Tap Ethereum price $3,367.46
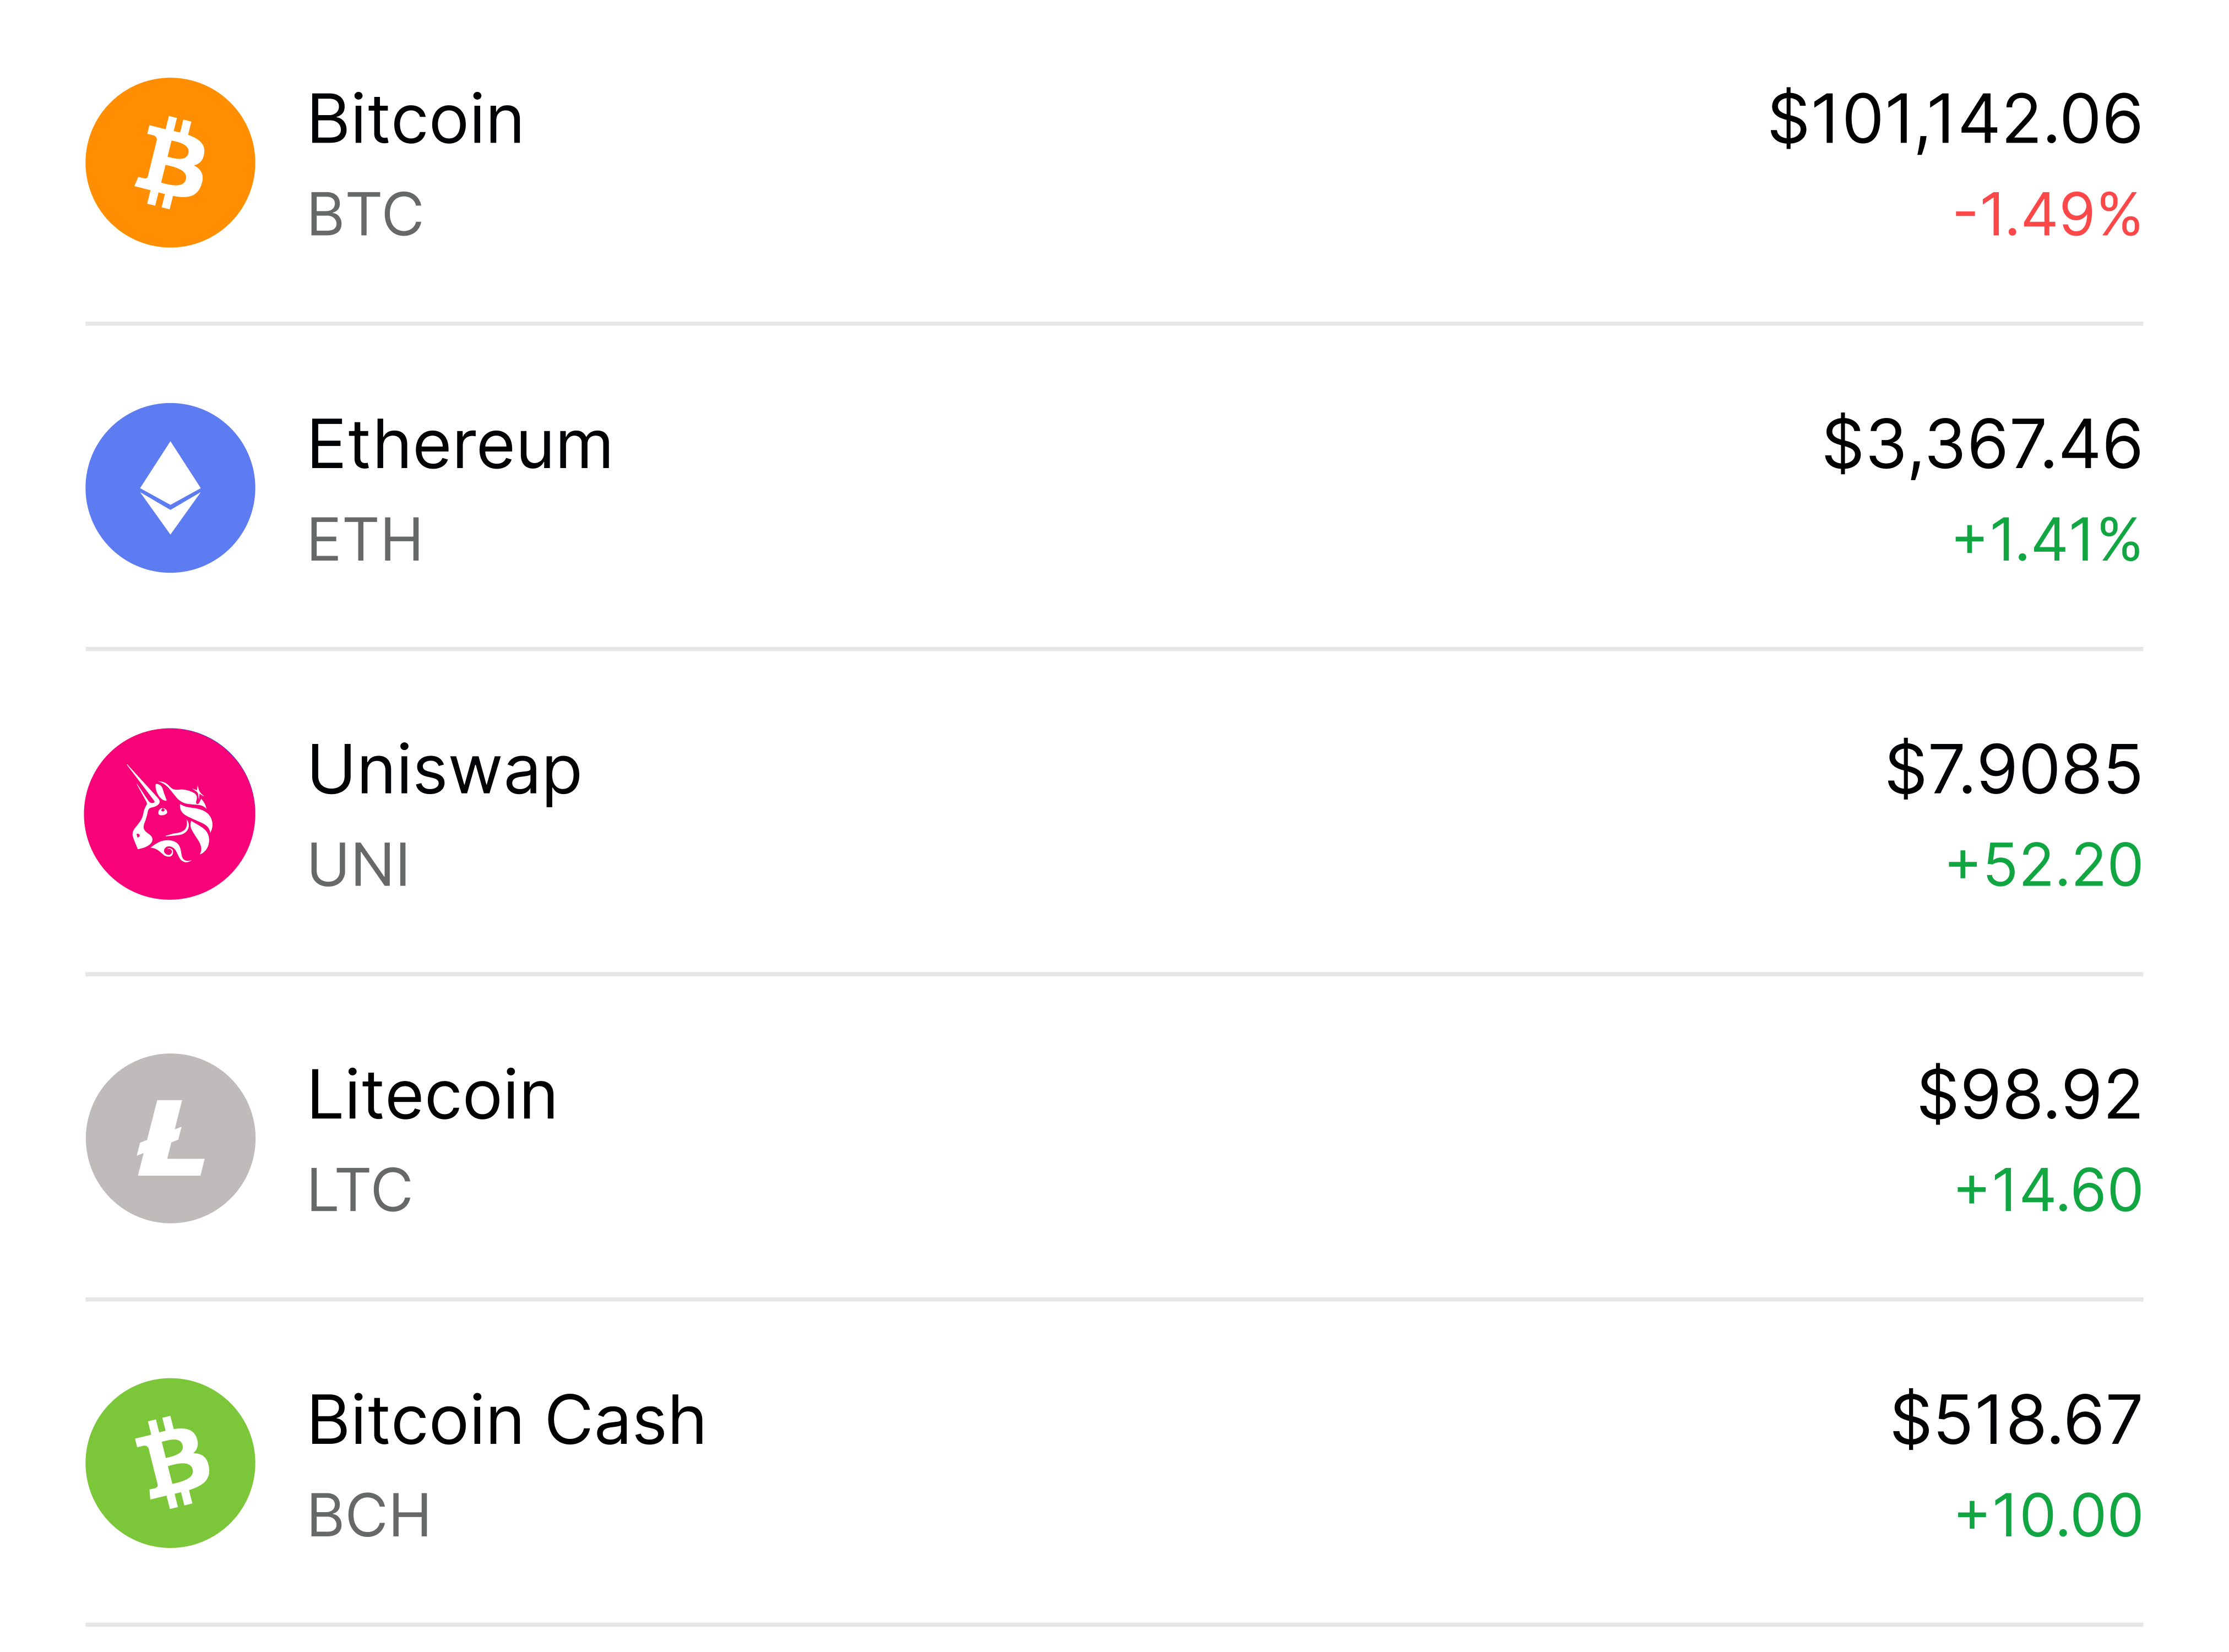 tap(1981, 445)
